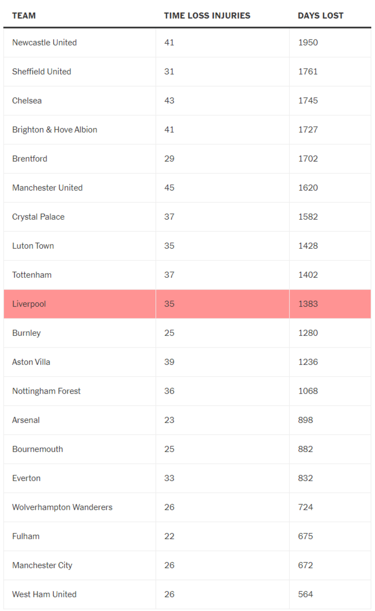Select the Sheffield United team name

tap(42, 72)
